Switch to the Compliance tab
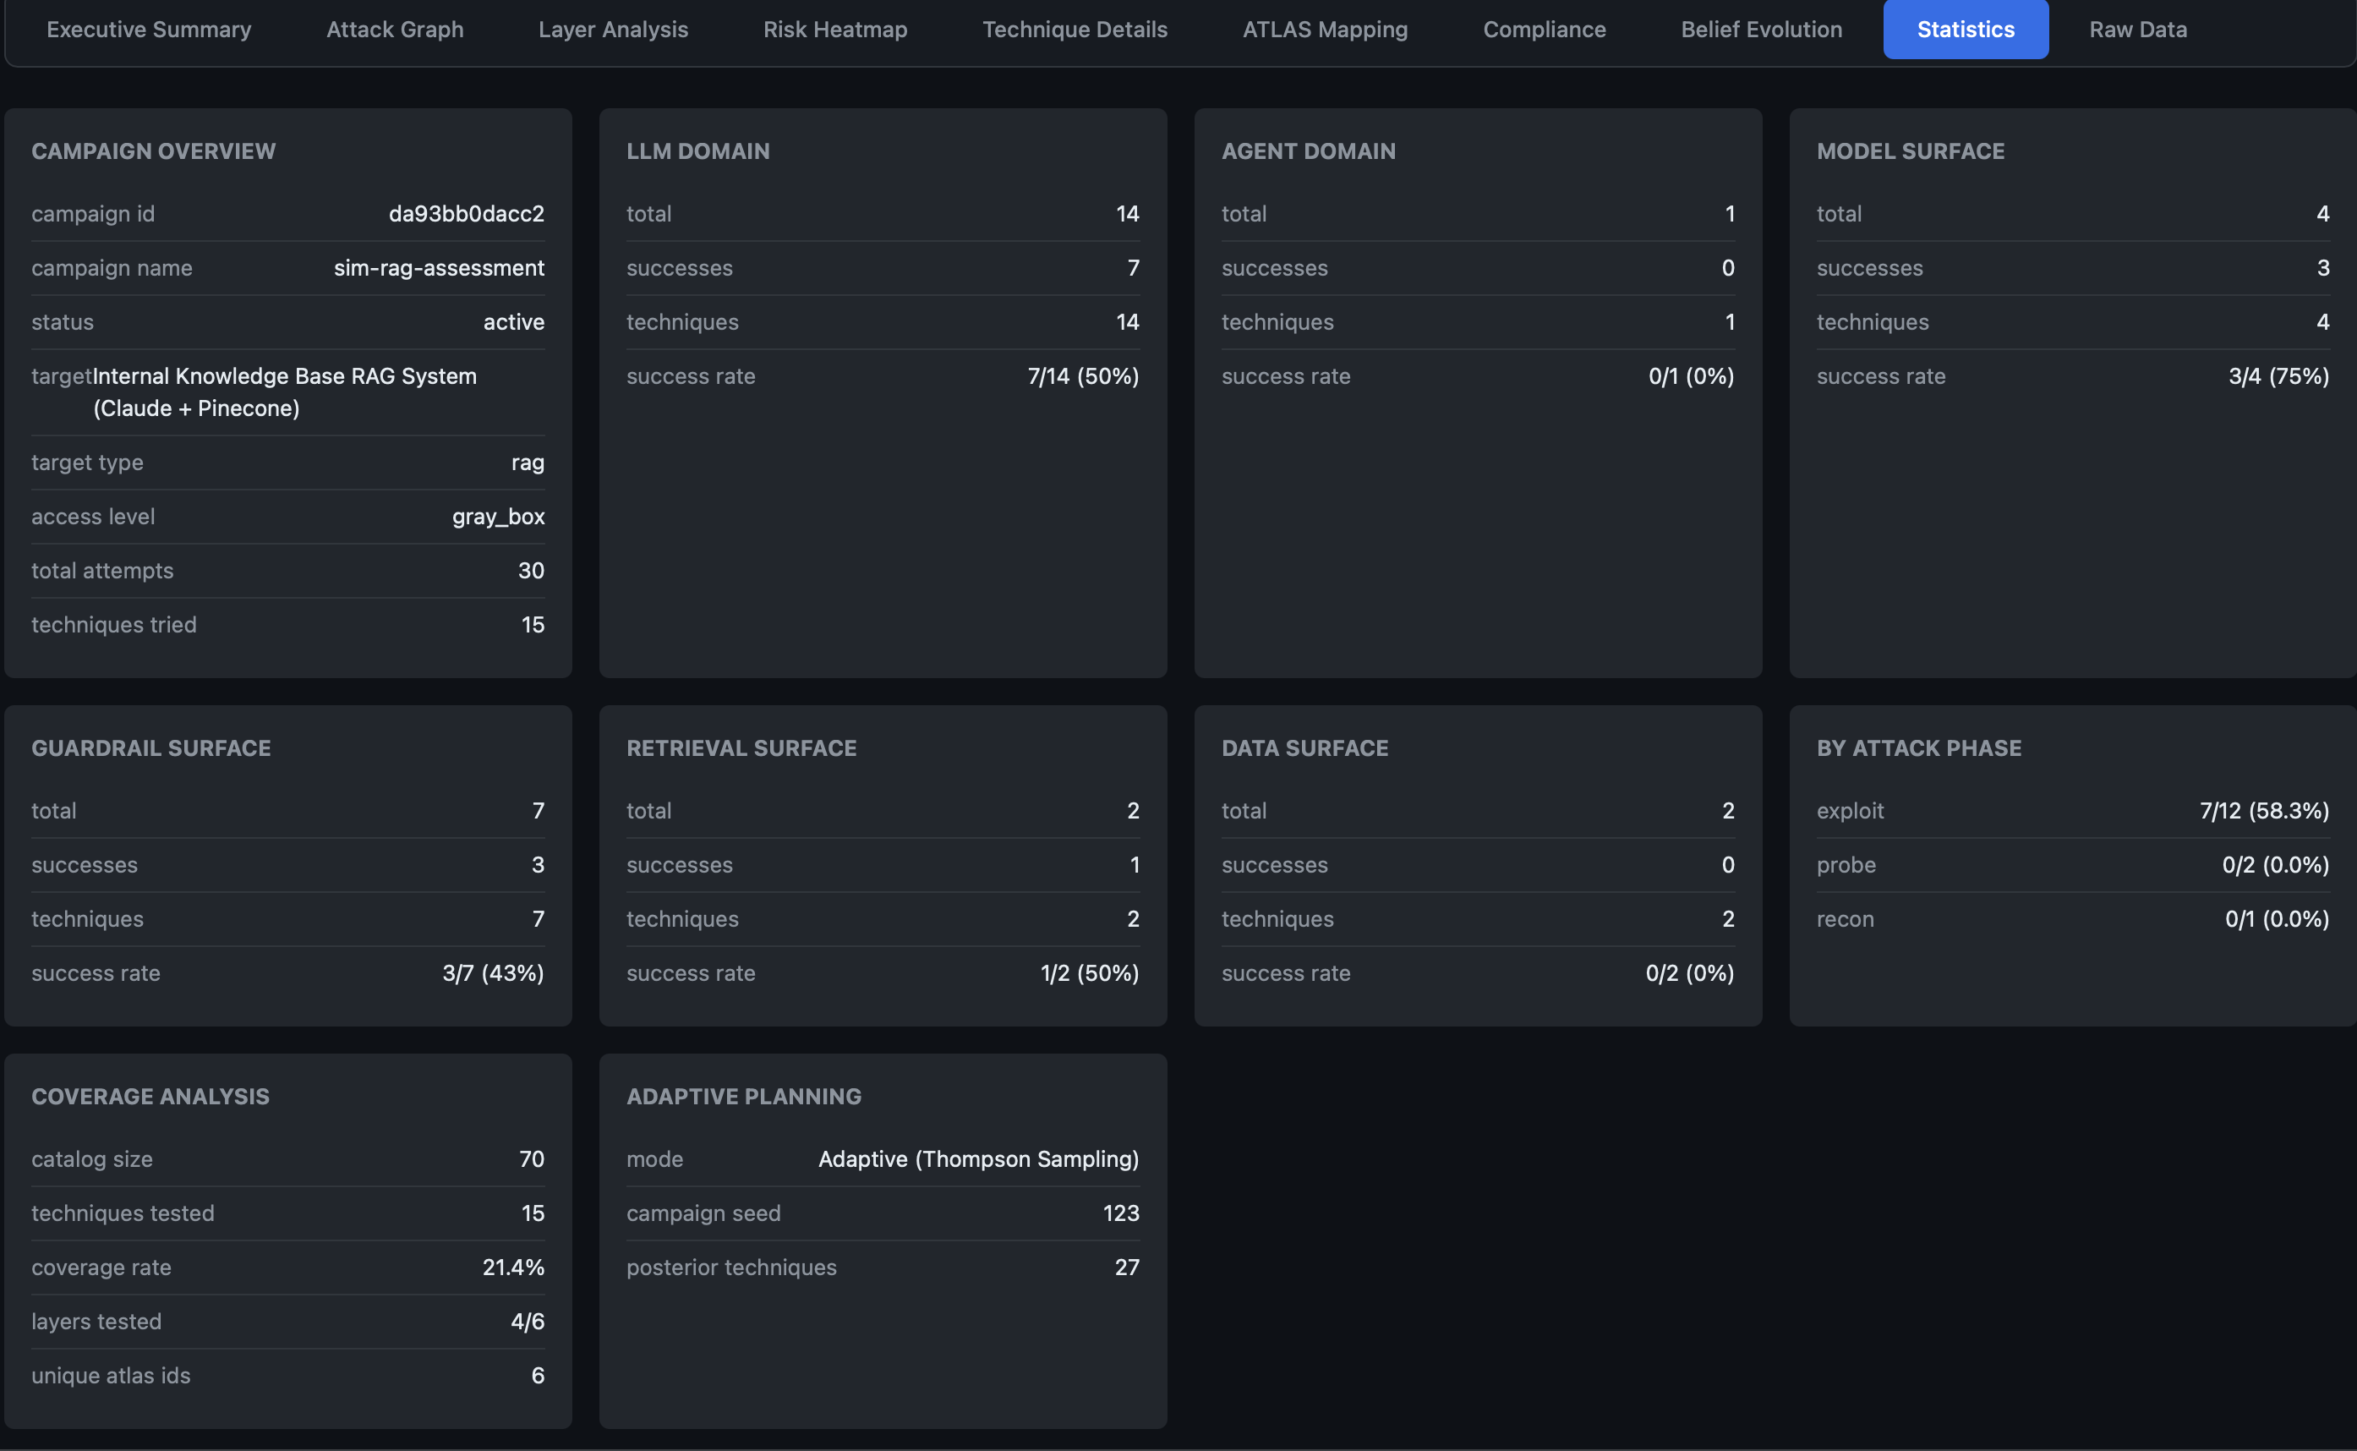The width and height of the screenshot is (2357, 1451). (1544, 30)
